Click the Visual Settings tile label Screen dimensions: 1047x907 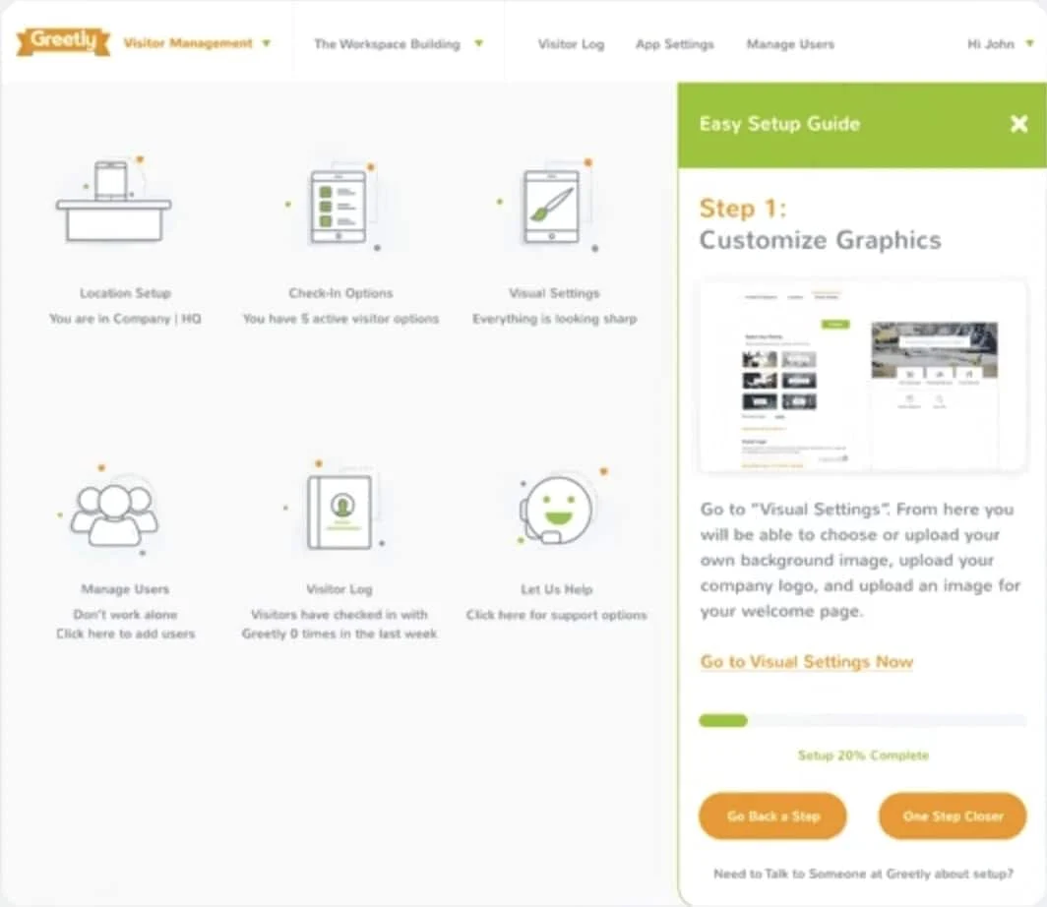(554, 293)
